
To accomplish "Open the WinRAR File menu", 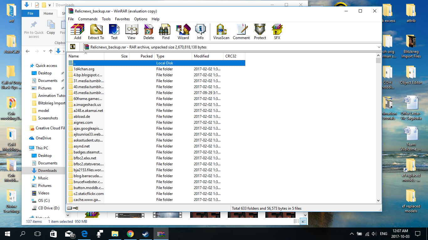I will (71, 19).
